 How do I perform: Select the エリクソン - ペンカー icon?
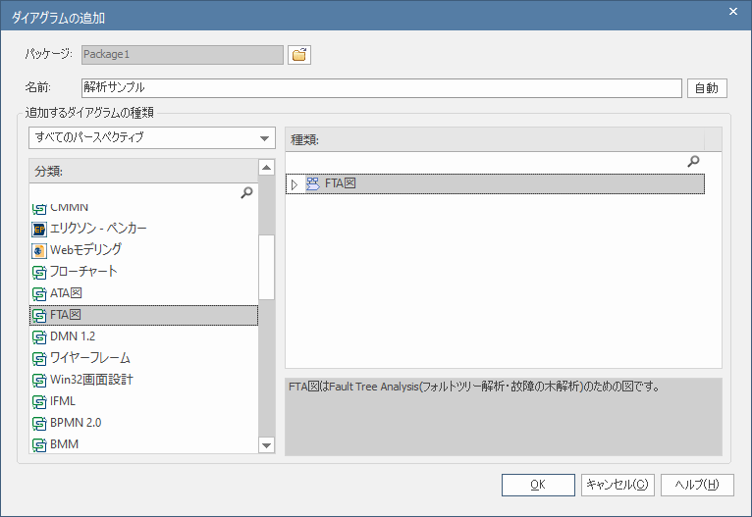[39, 230]
